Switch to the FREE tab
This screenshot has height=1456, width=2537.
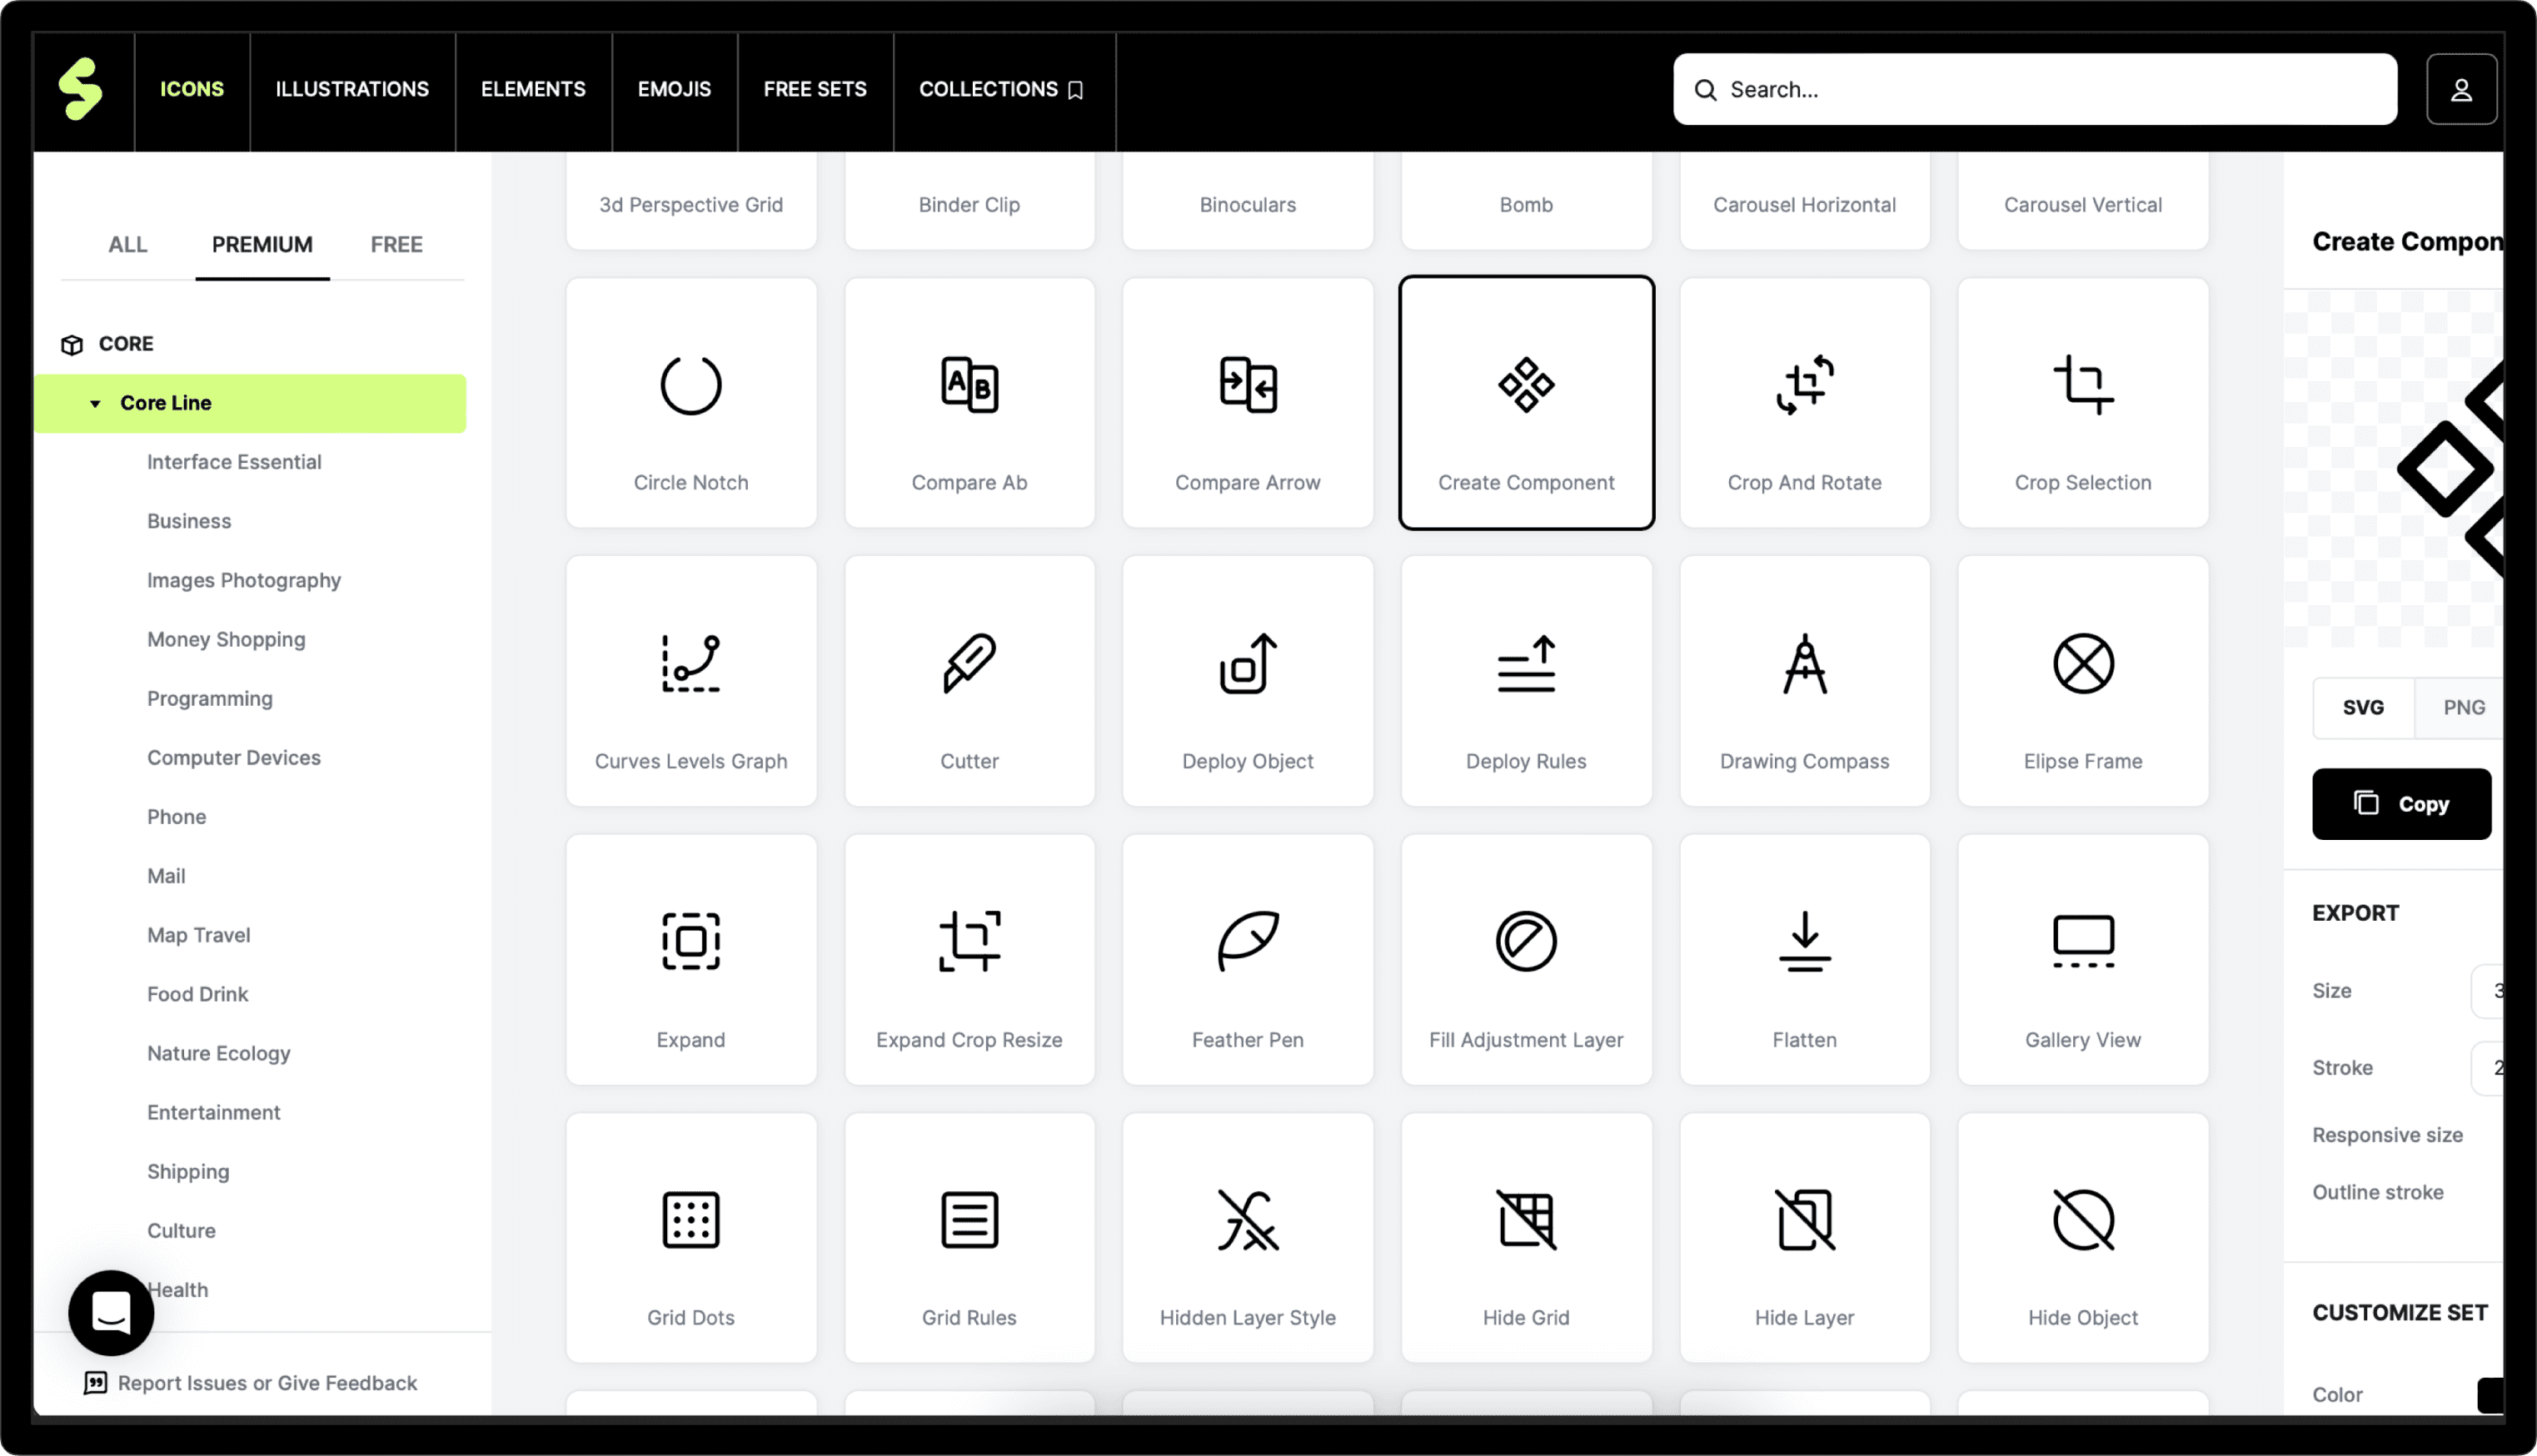tap(396, 245)
